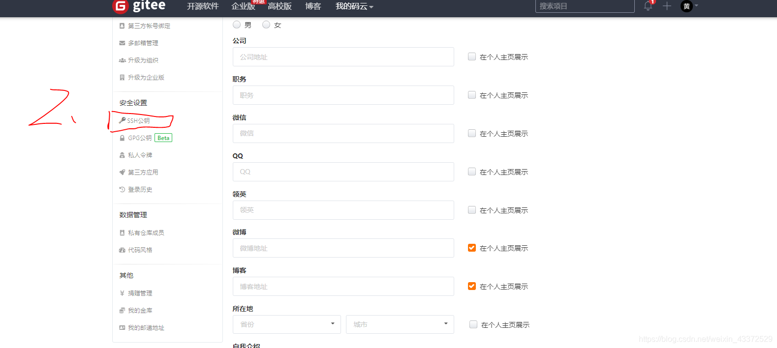This screenshot has width=777, height=348.
Task: Open 私有仓库成员 page
Action: click(146, 232)
